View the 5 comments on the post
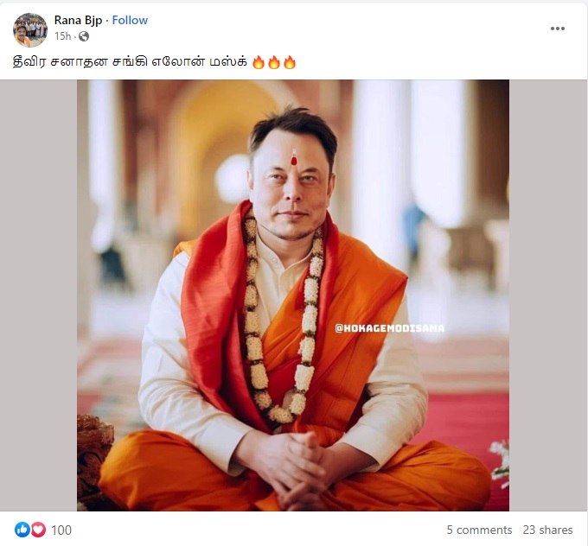This screenshot has width=588, height=546. click(479, 530)
